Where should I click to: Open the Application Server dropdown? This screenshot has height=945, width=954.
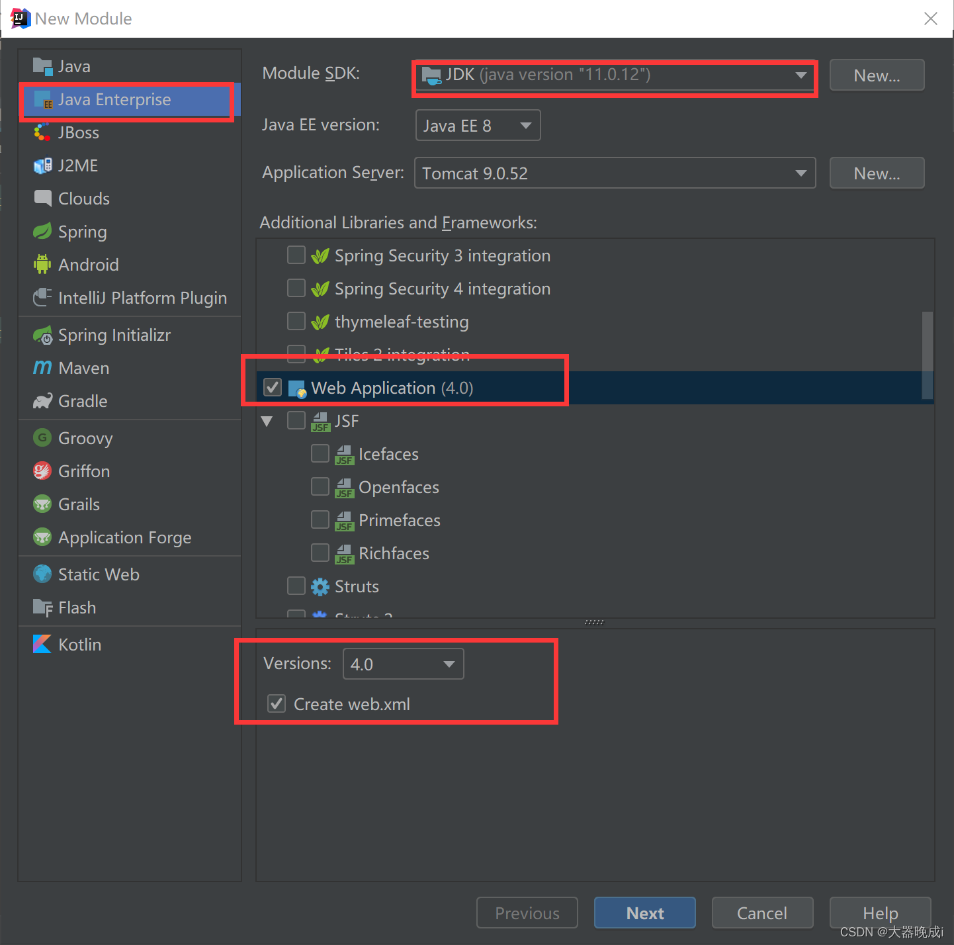[x=615, y=173]
